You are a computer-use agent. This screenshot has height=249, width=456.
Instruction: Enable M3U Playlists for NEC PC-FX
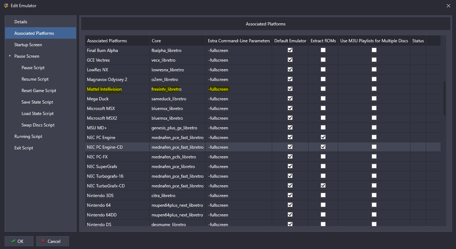374,157
